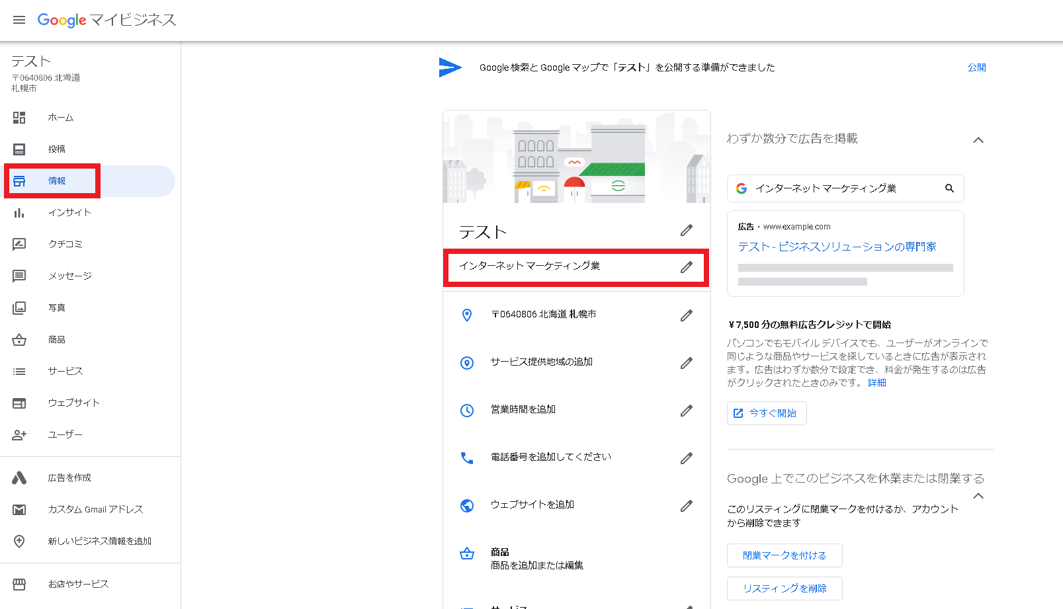Image resolution: width=1063 pixels, height=609 pixels.
Task: Open the hamburger main menu
Action: pyautogui.click(x=19, y=20)
